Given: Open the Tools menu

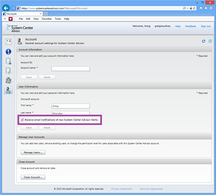Looking at the screenshot, I should point(58,19).
